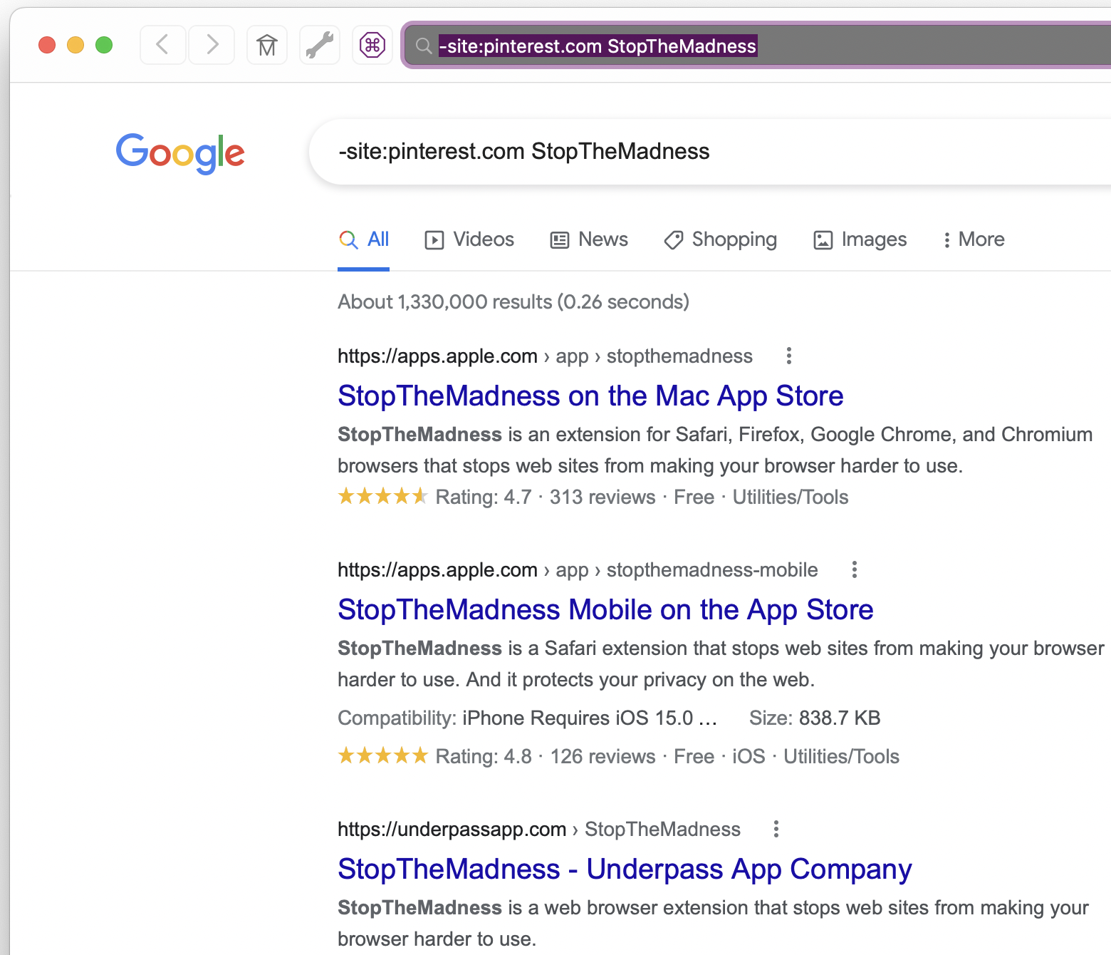The width and height of the screenshot is (1111, 955).
Task: Open the StopTheMadness extension icon
Action: 372,45
